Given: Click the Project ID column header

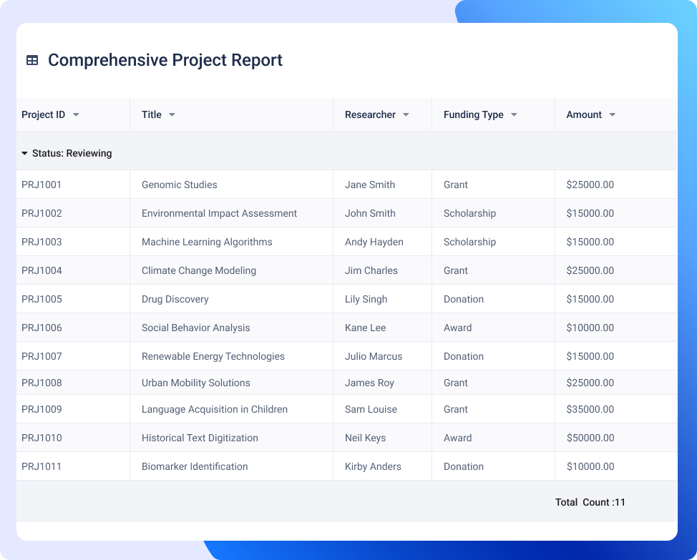Looking at the screenshot, I should click(x=43, y=114).
